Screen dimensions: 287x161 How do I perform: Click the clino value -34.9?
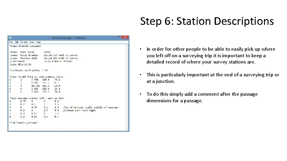pos(57,86)
